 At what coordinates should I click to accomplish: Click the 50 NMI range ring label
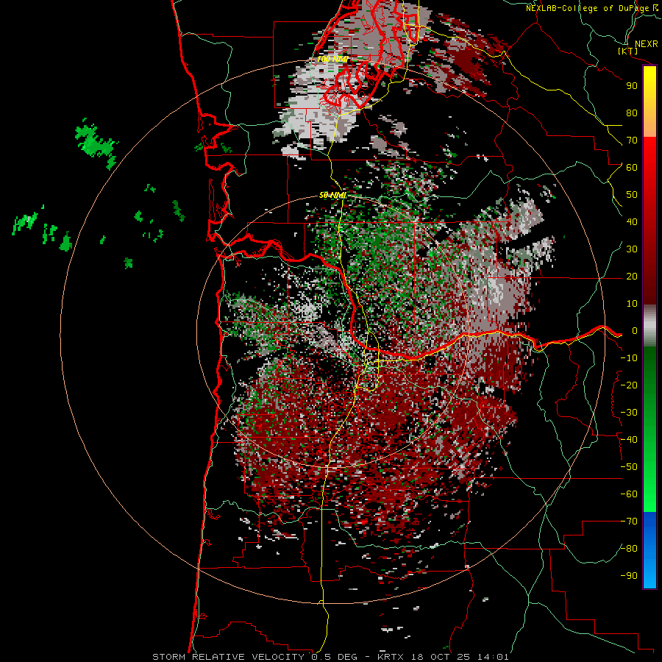tap(332, 195)
